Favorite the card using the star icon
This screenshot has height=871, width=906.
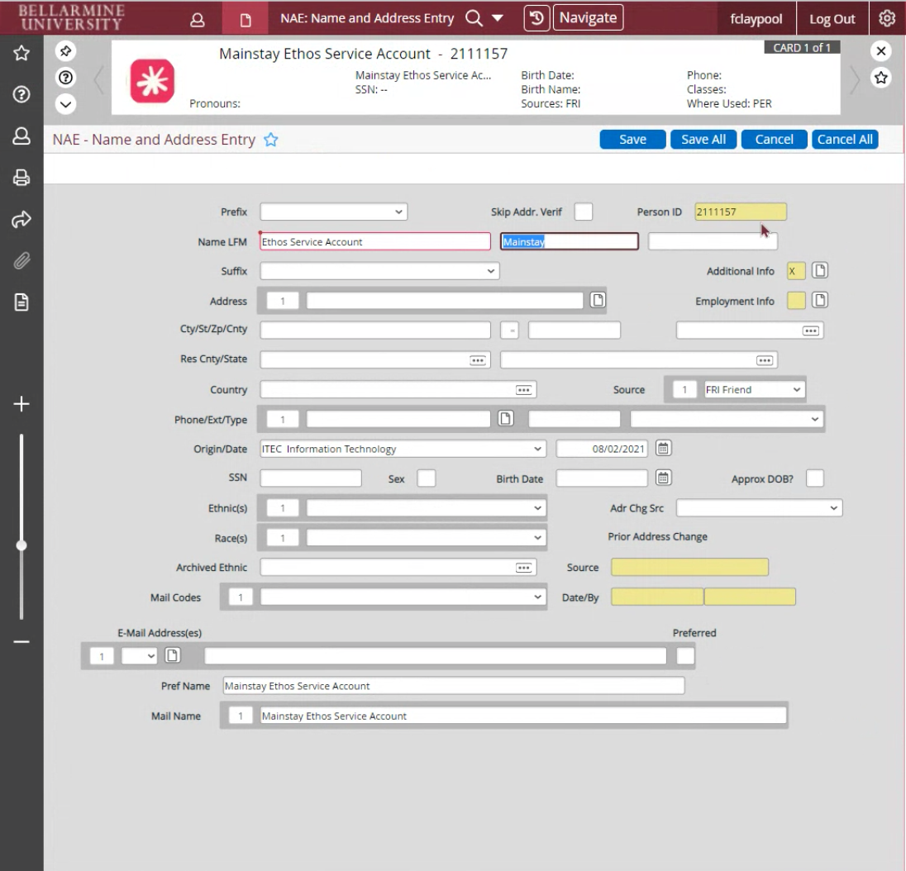881,78
